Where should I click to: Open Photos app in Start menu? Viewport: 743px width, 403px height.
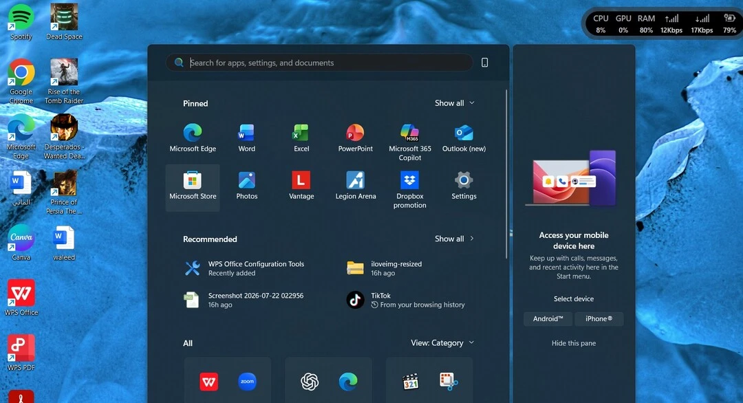(x=246, y=186)
